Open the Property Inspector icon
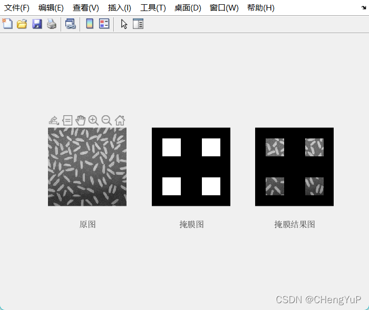This screenshot has width=369, height=310. pyautogui.click(x=138, y=24)
